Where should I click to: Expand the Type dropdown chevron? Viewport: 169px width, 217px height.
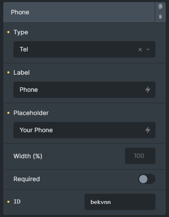tap(148, 49)
